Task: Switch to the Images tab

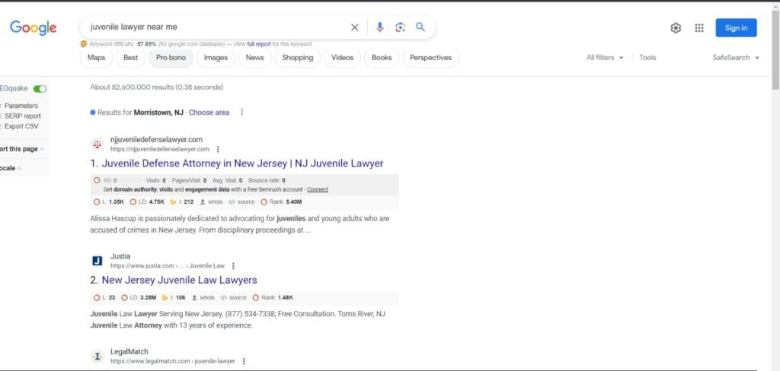Action: pos(216,58)
